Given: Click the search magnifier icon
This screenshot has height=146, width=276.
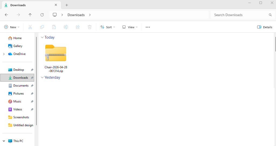Looking at the screenshot, I should coord(270,15).
